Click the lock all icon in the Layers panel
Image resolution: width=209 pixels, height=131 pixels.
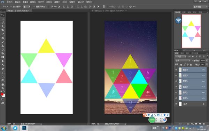pos(191,65)
